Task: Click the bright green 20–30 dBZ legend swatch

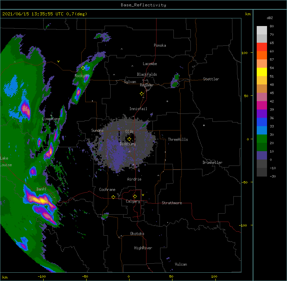Action: coord(262,139)
